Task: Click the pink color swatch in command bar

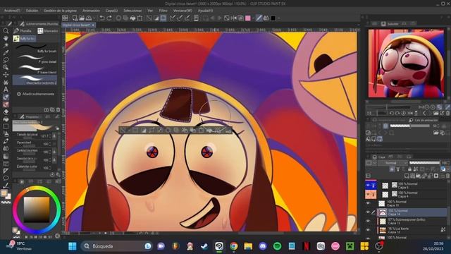Action: [248, 18]
